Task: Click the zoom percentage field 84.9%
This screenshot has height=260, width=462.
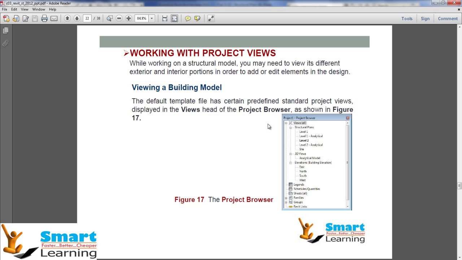Action: click(x=141, y=18)
